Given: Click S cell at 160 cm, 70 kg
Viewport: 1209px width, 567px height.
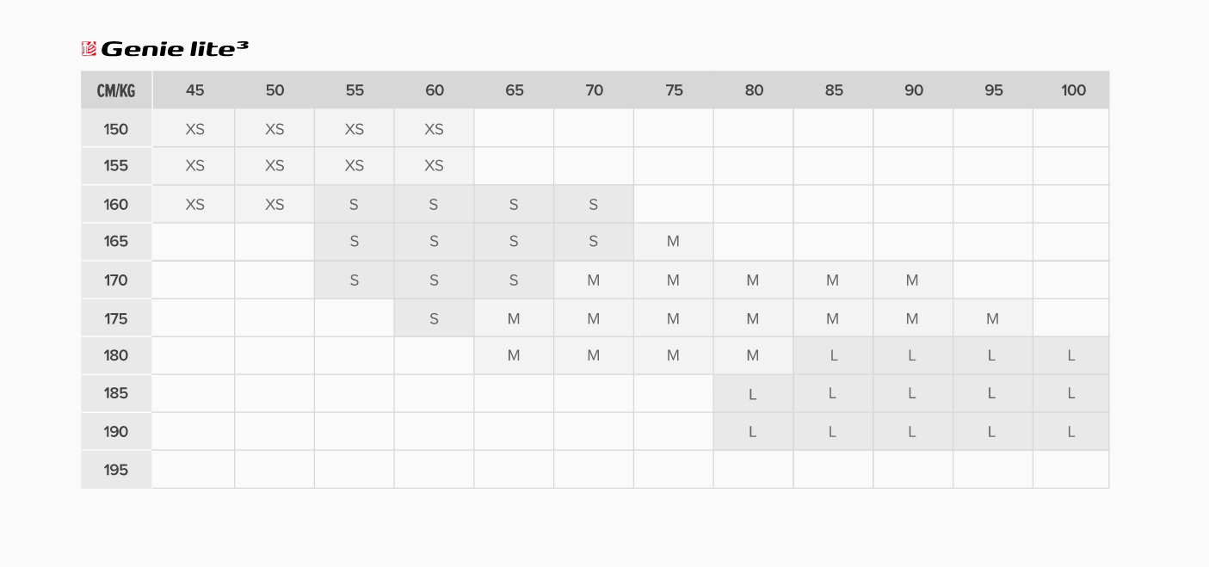Looking at the screenshot, I should point(594,205).
